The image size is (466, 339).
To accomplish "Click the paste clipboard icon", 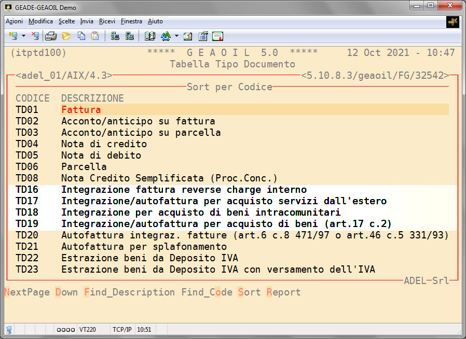I will (x=95, y=36).
